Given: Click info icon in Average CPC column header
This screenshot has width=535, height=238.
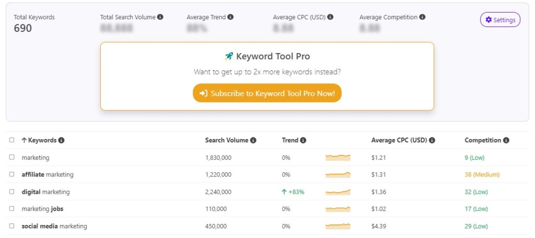Looking at the screenshot, I should [x=432, y=140].
